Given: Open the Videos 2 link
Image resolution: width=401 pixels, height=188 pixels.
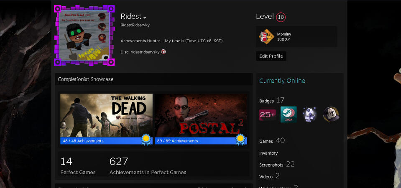Looking at the screenshot, I should (269, 176).
